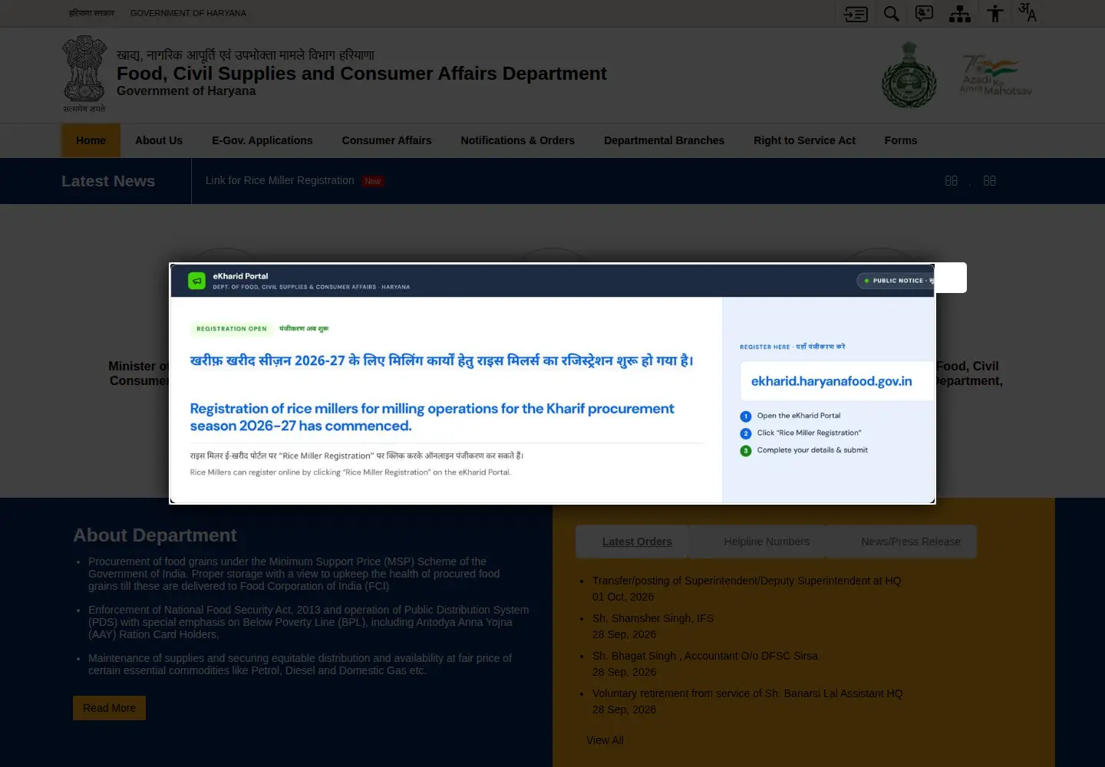
Task: Click the PUBLIC NOTICE pill in popup header
Action: click(x=896, y=281)
